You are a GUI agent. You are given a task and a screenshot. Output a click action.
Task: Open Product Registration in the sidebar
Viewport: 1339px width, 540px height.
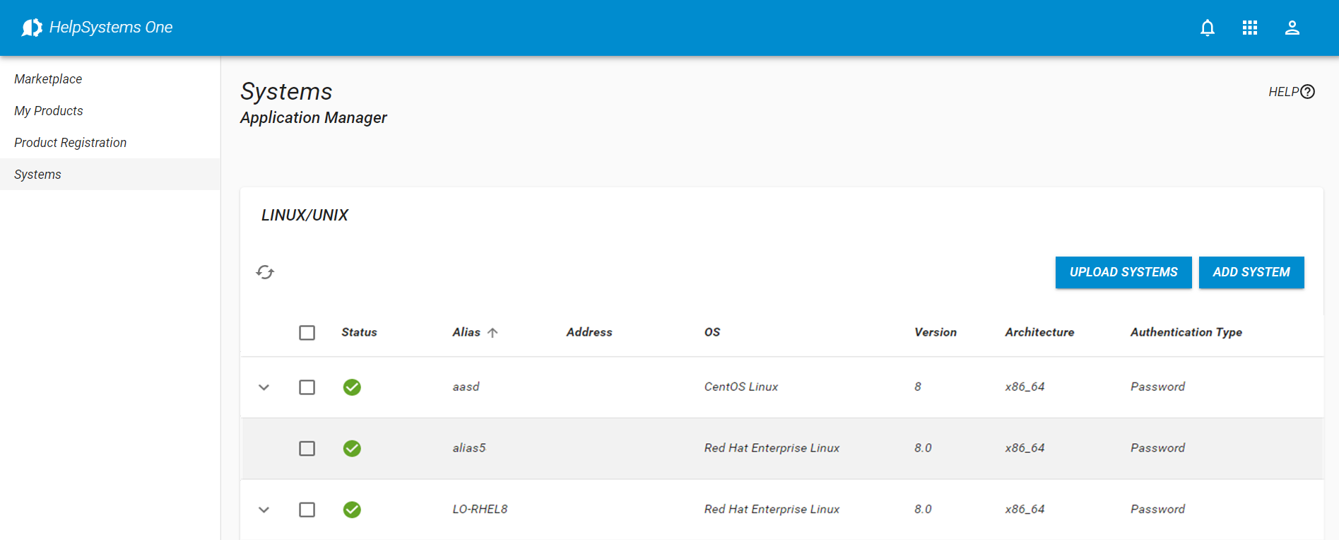click(x=71, y=143)
